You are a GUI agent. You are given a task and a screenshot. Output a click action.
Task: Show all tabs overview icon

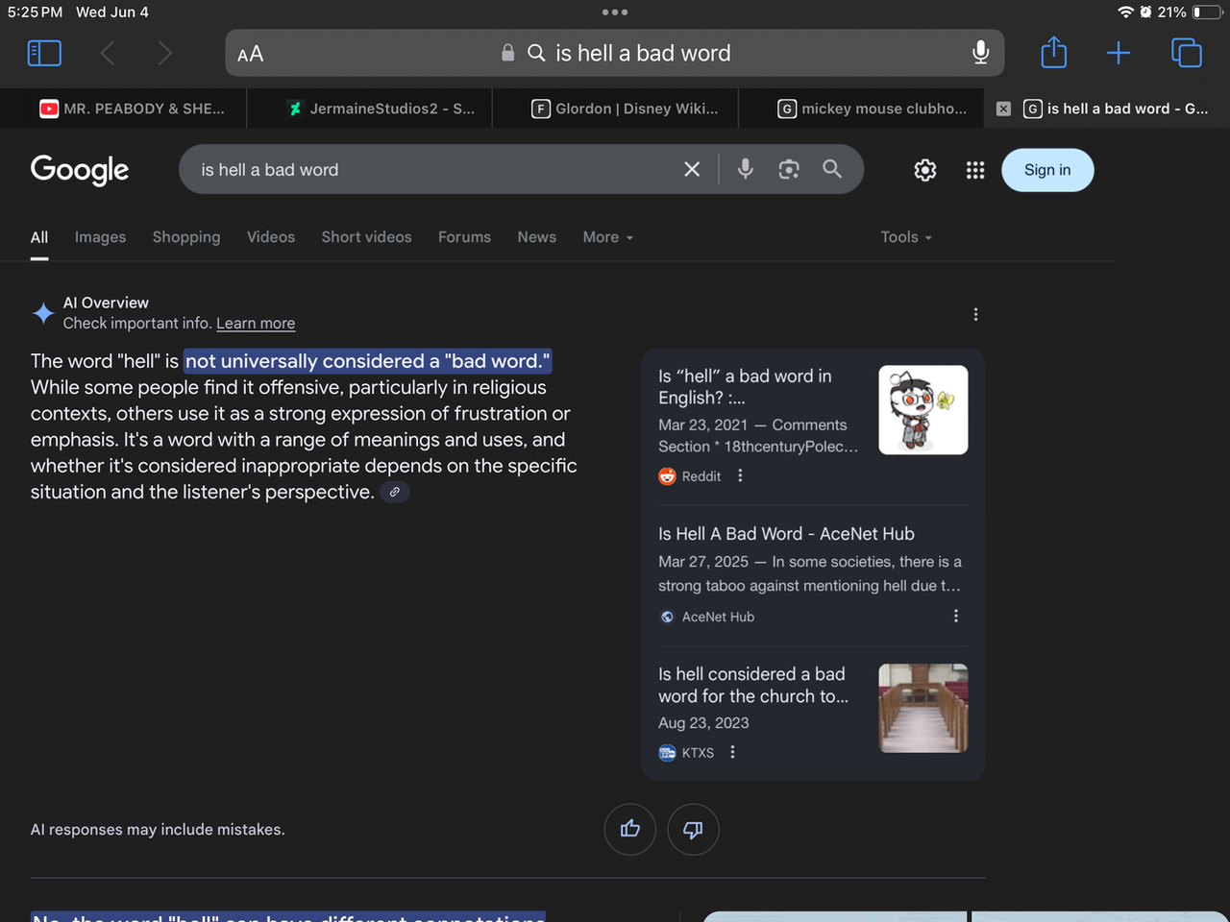(1187, 53)
